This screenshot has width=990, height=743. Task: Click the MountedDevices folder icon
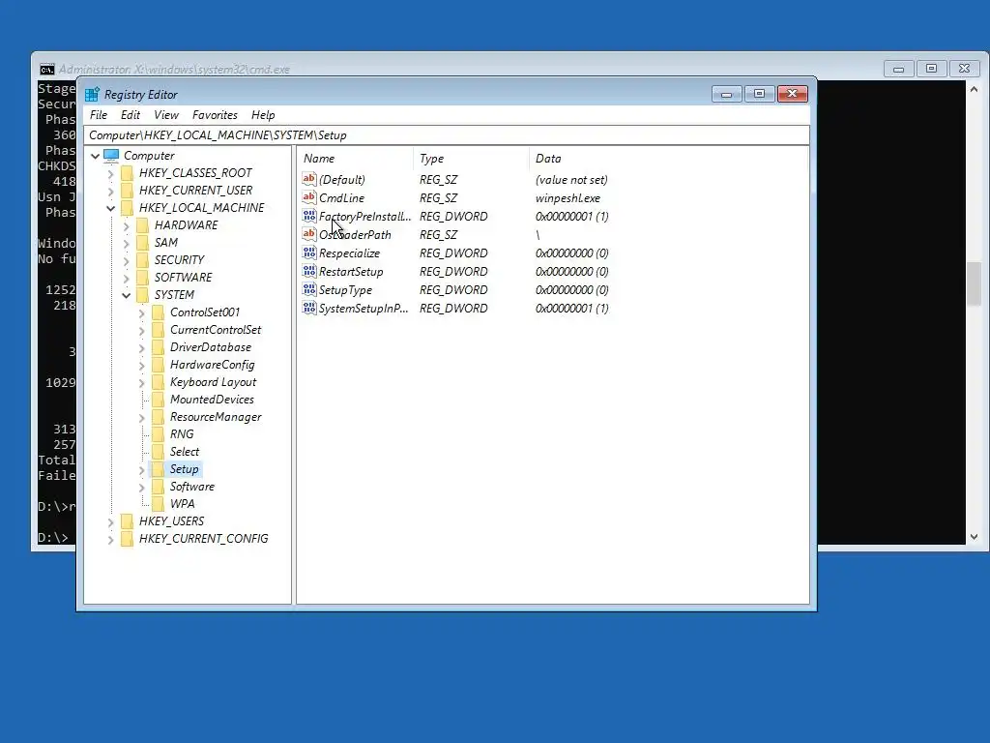point(159,400)
